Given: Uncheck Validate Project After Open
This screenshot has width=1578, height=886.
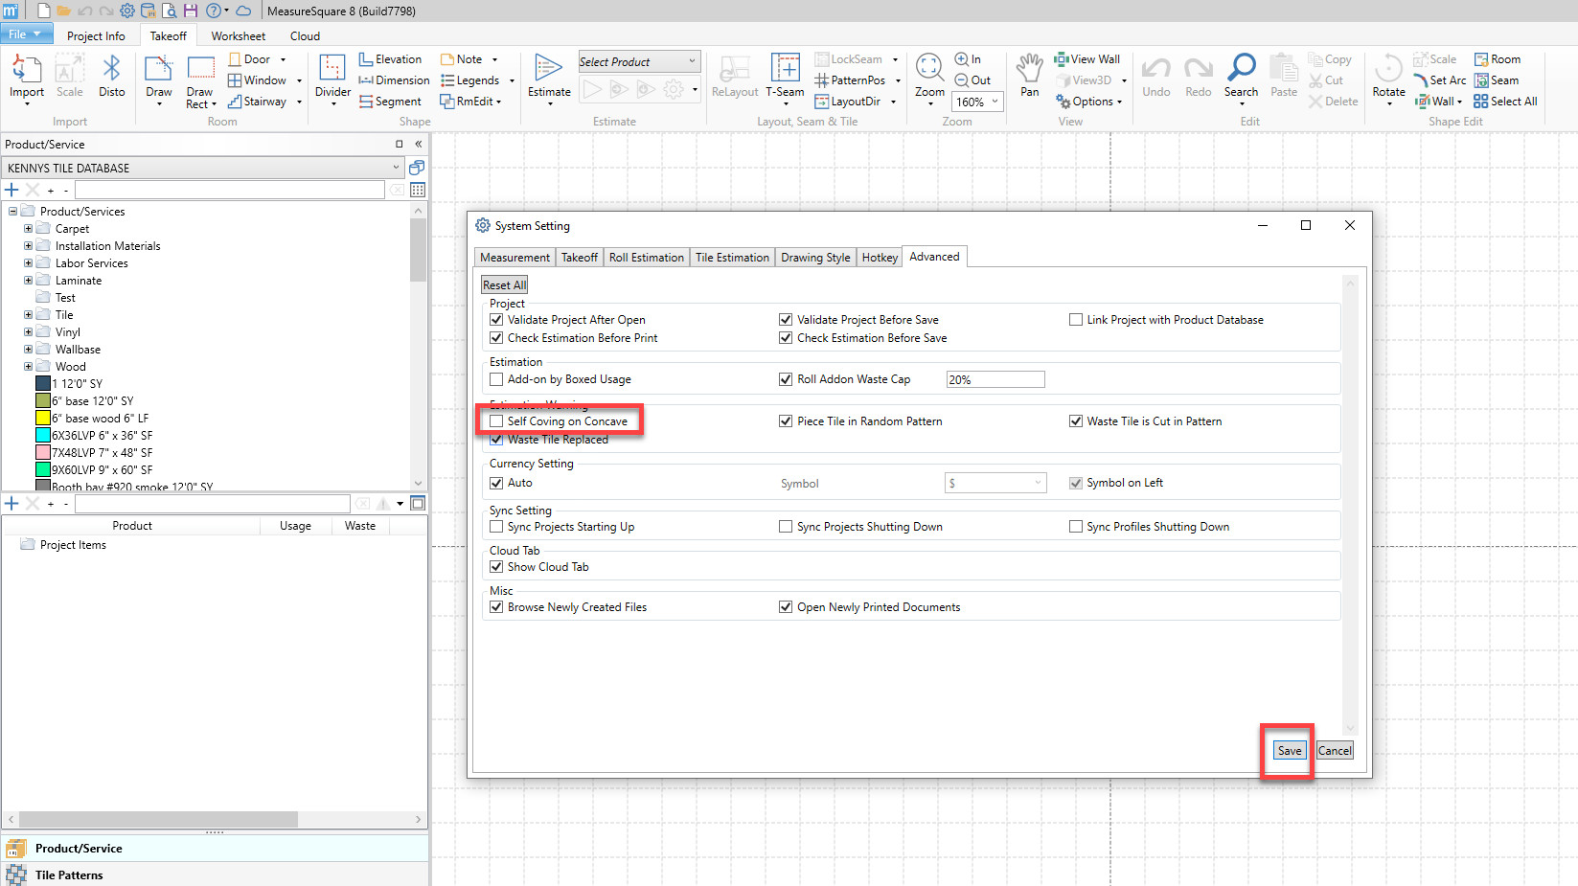Looking at the screenshot, I should [496, 320].
